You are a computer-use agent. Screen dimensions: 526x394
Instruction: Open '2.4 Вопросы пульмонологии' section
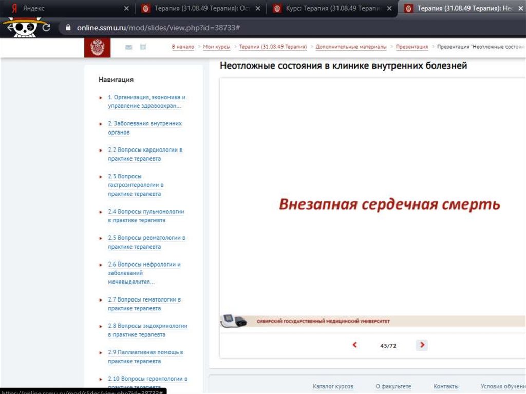(146, 216)
